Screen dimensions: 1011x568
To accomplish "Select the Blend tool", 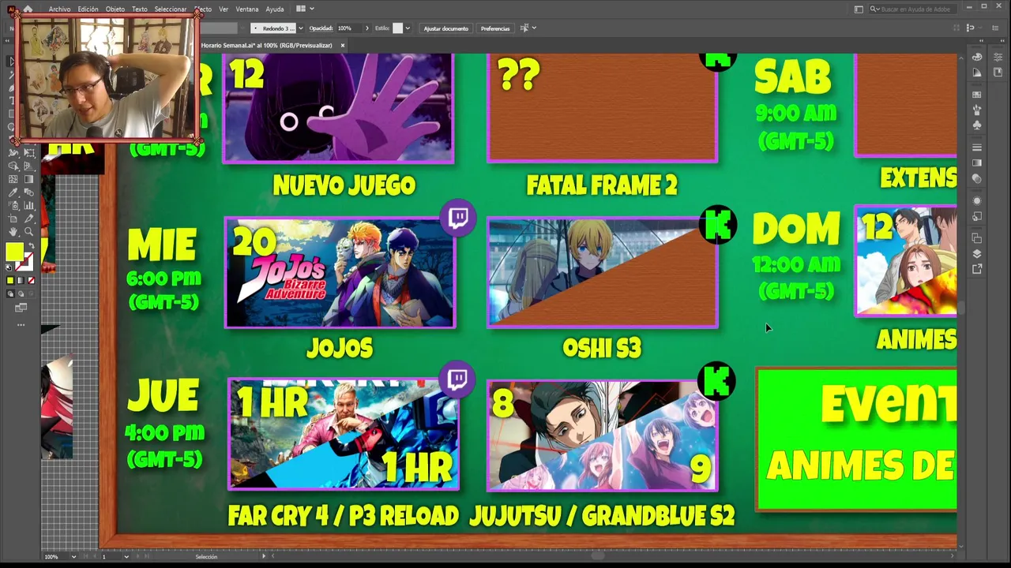I will [x=28, y=192].
